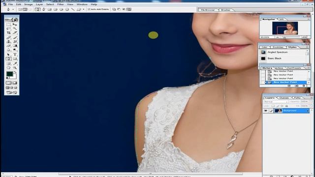Screen dimensions: 315x177
Task: Click the background color swatch
Action: click(14, 77)
